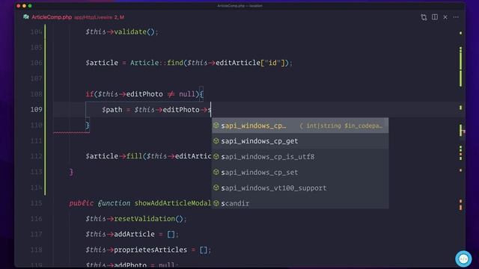Click the app\Http\Livewire path label in tab
The width and height of the screenshot is (479, 269).
coord(93,17)
